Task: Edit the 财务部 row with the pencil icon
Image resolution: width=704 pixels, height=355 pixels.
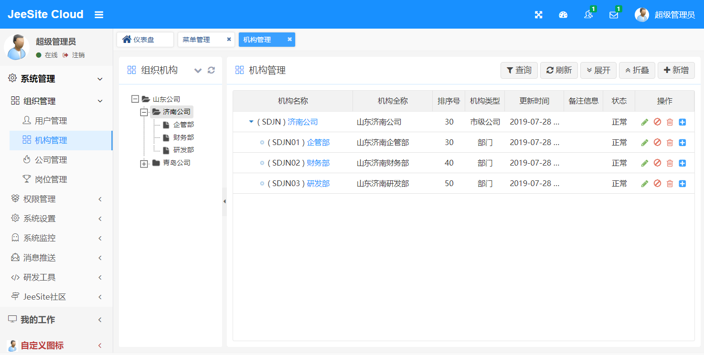Action: (645, 163)
